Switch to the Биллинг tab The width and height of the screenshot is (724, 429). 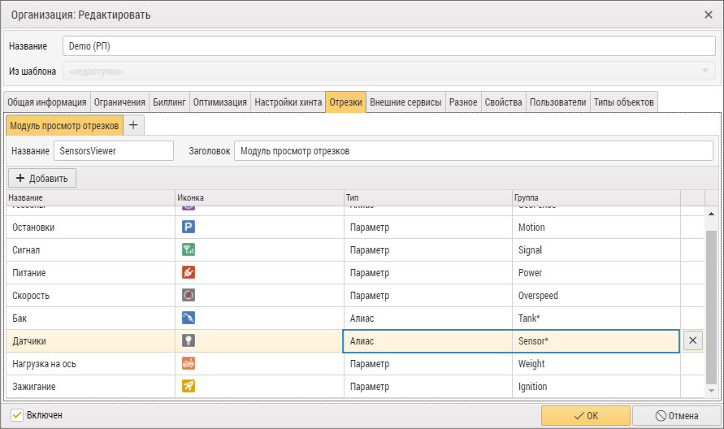[169, 102]
